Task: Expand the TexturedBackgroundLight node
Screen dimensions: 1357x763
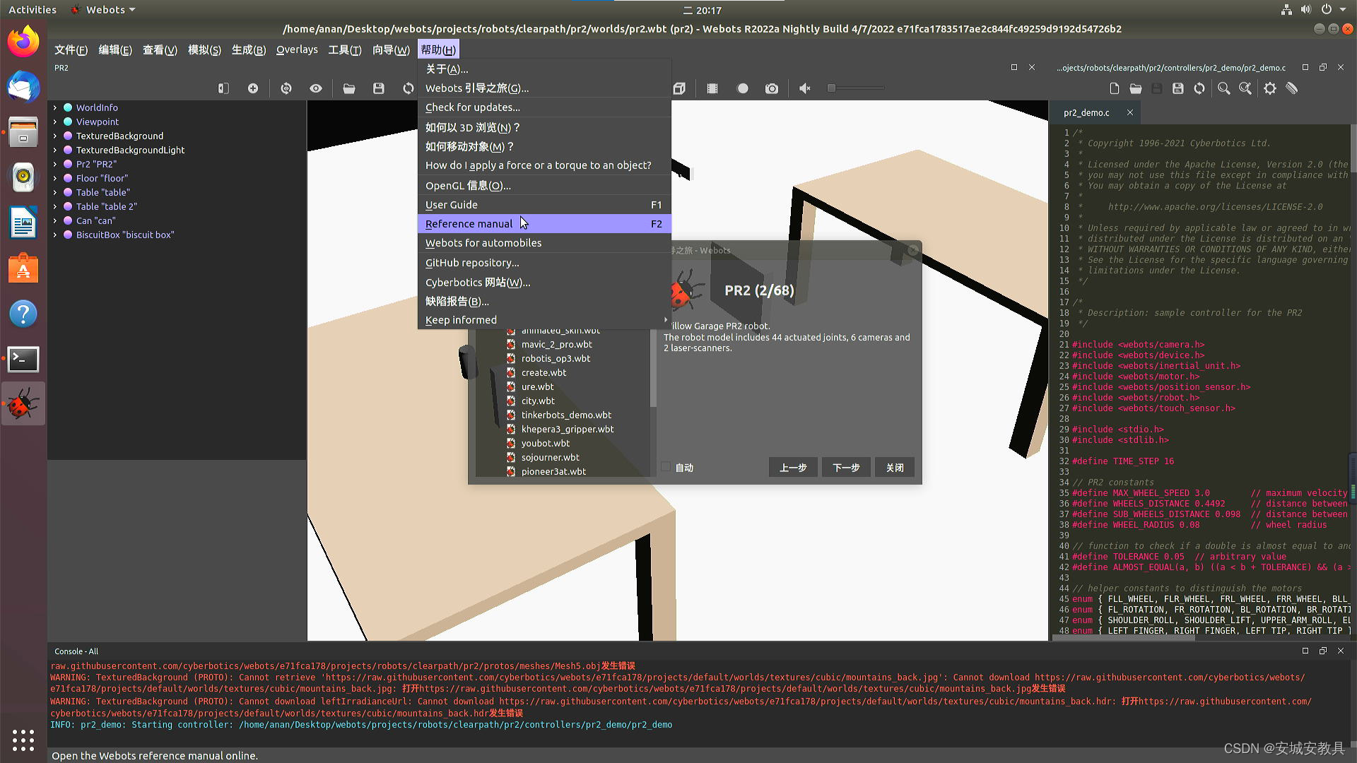Action: (54, 150)
